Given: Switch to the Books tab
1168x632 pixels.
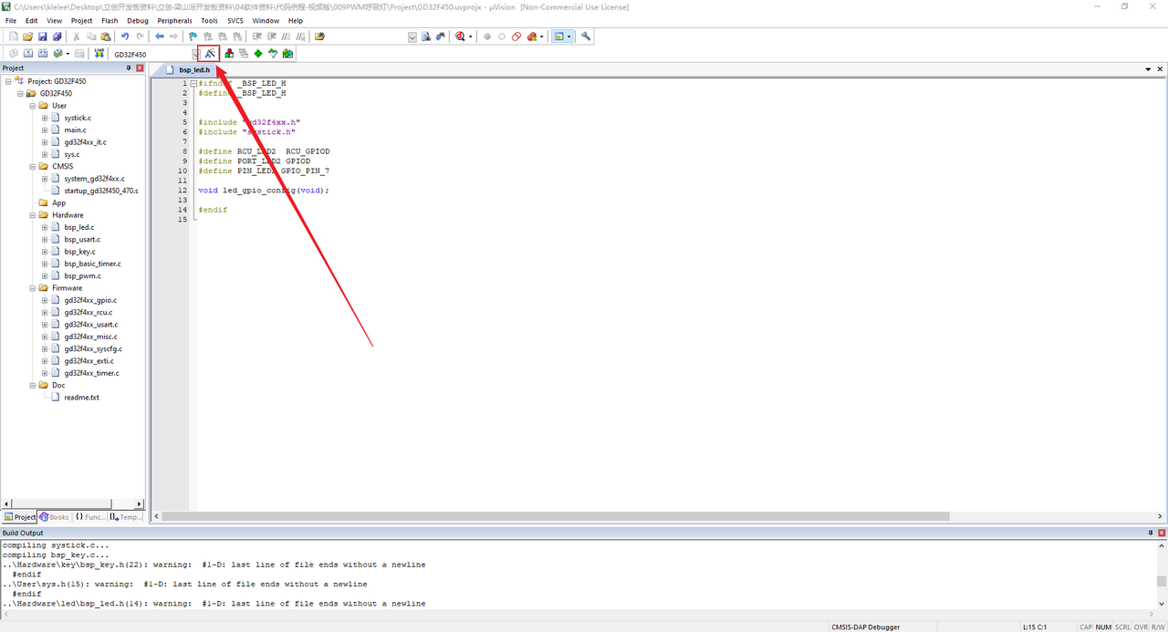Looking at the screenshot, I should coord(54,517).
